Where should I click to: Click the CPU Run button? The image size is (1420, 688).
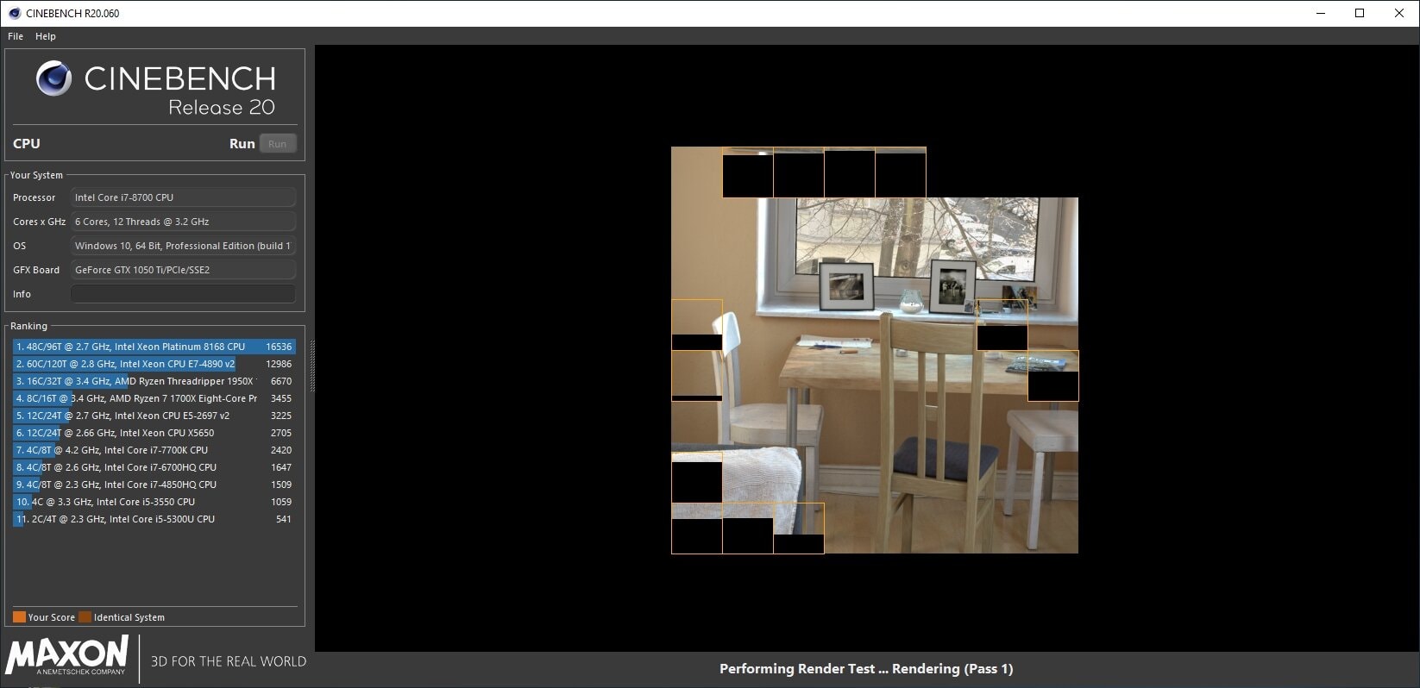[278, 144]
